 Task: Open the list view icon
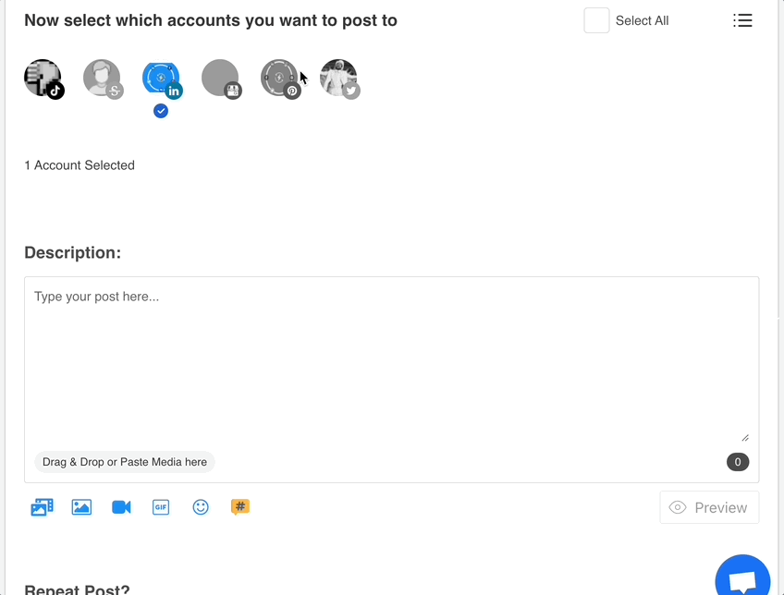(x=742, y=20)
